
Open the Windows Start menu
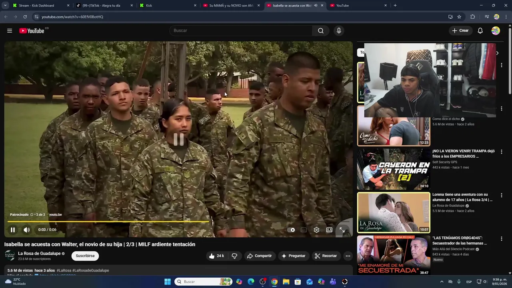pyautogui.click(x=168, y=282)
